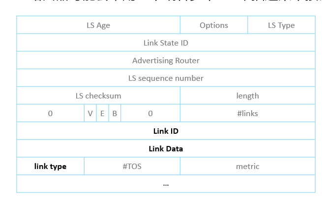Select the length field cell
This screenshot has width=322, height=218.
(248, 96)
